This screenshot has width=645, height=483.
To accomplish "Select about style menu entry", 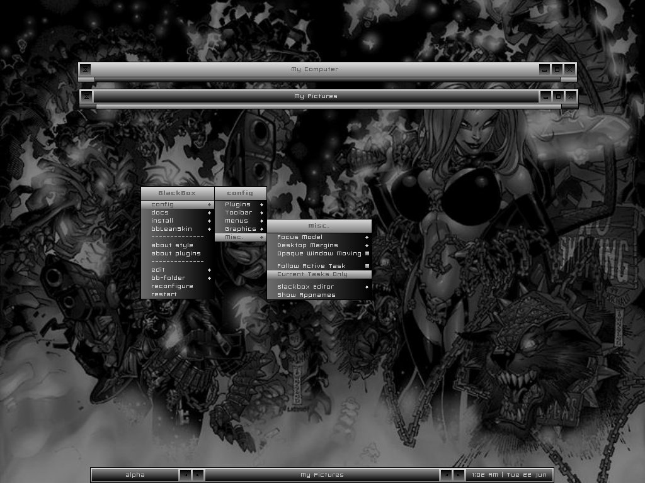I will pos(178,246).
